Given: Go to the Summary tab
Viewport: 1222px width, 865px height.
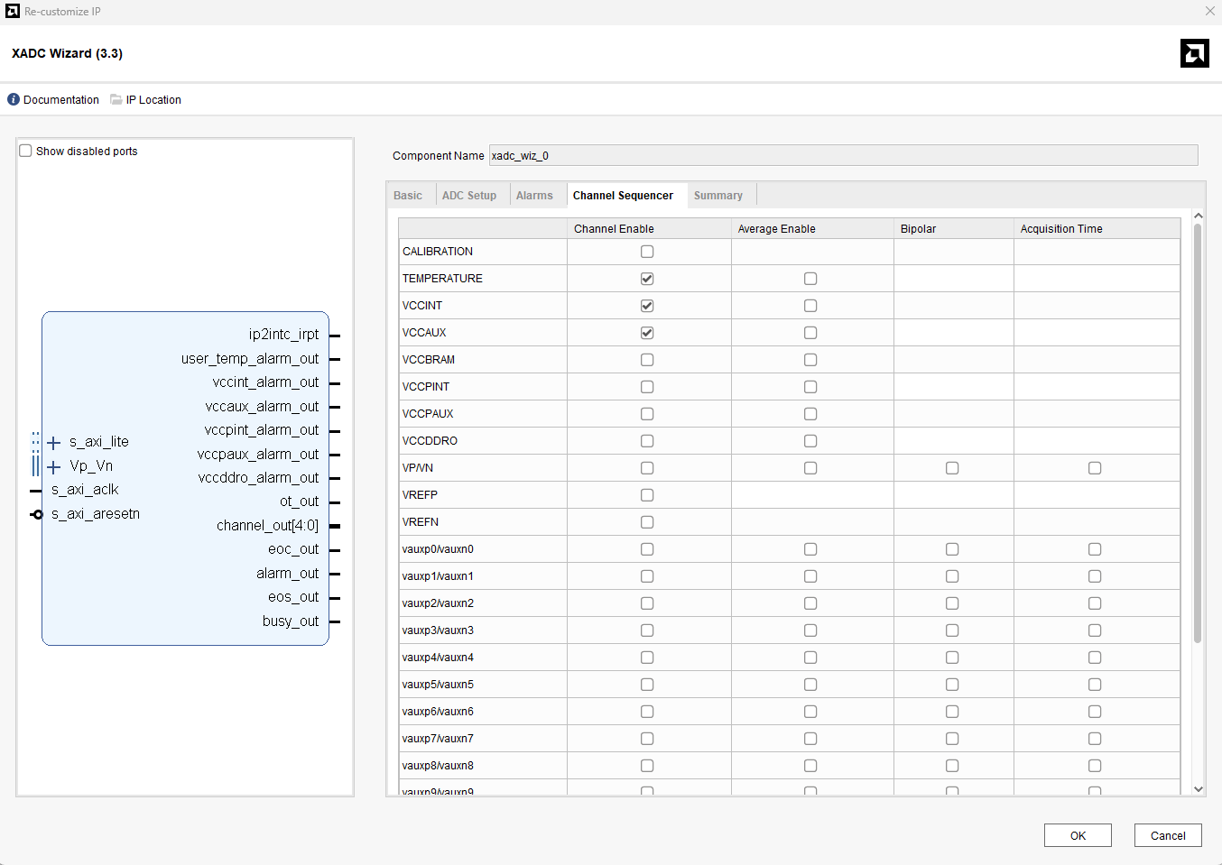Looking at the screenshot, I should click(x=717, y=196).
